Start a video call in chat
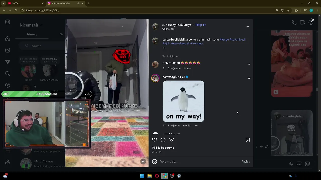Viewport: 321px width, 180px height. tap(303, 22)
